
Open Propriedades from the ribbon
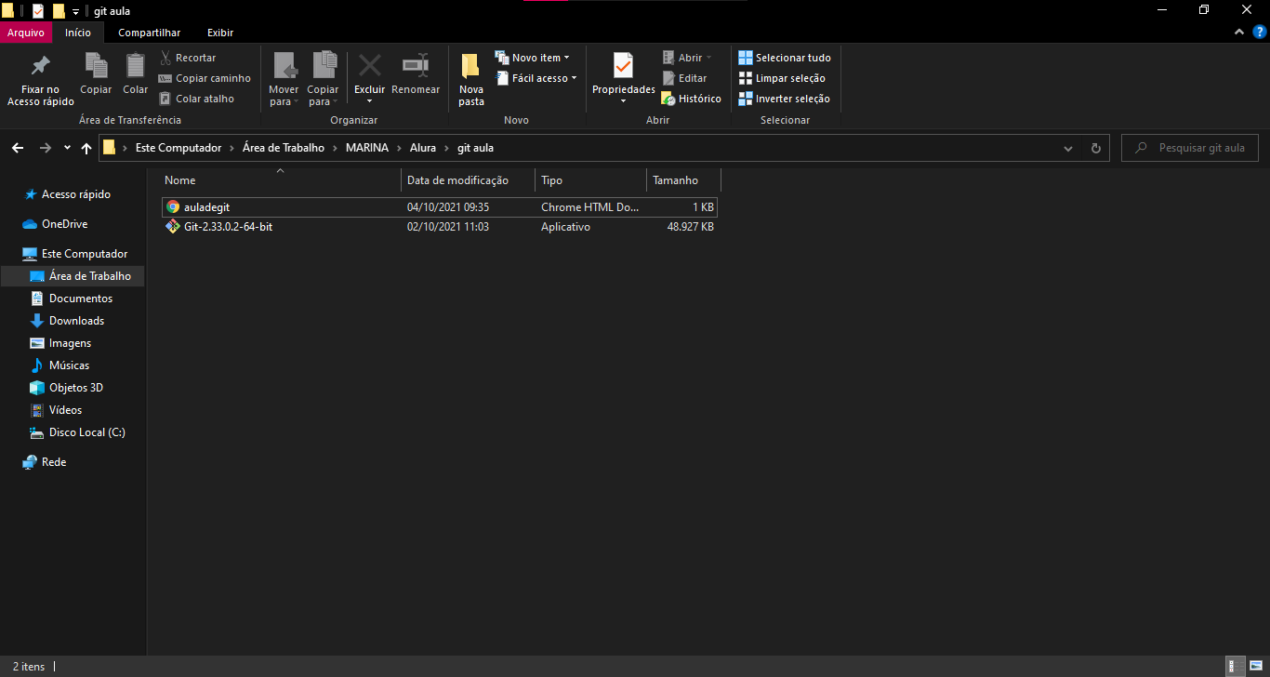coord(624,79)
